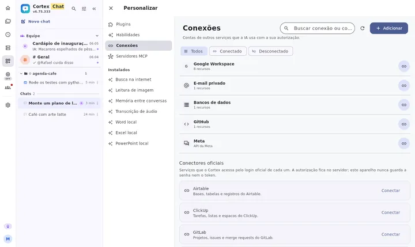Start a Novo chat
415x247 pixels.
36,21
